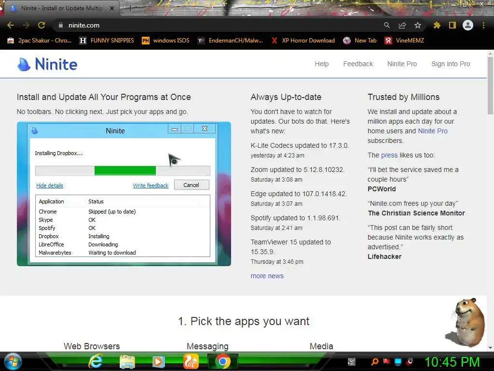Screen dimensions: 494x371
Task: Click 'Edge updated to 107.0.1418.42.' text
Action: [x=299, y=194]
